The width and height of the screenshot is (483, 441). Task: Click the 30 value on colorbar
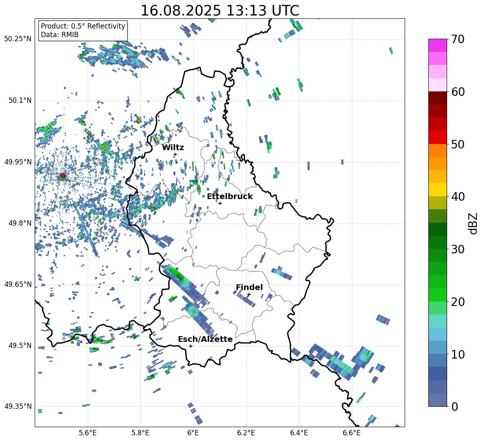(458, 249)
